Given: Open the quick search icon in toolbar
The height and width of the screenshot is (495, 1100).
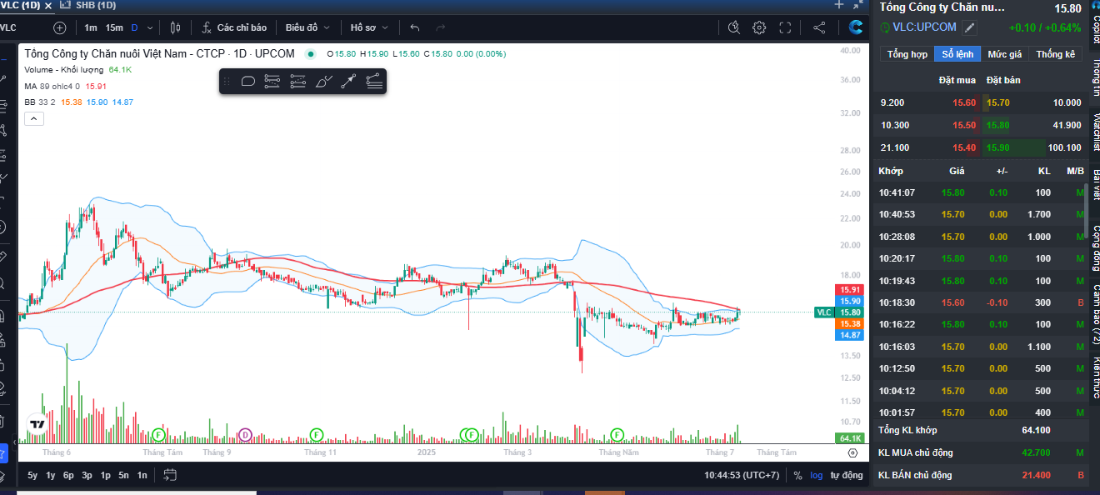Looking at the screenshot, I should point(733,27).
